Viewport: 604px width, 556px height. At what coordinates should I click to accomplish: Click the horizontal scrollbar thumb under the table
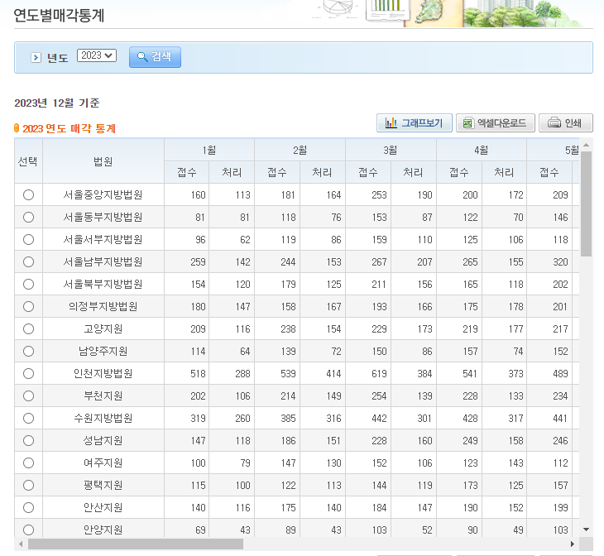click(136, 544)
